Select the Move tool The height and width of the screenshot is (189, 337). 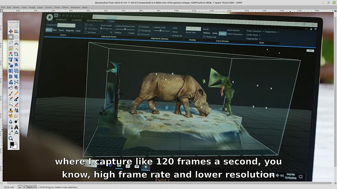10,31
